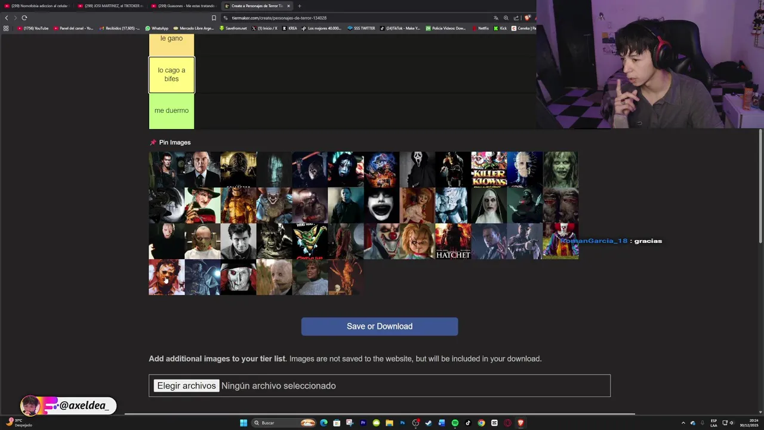This screenshot has width=764, height=430.
Task: Open the Windows Start menu
Action: point(244,423)
